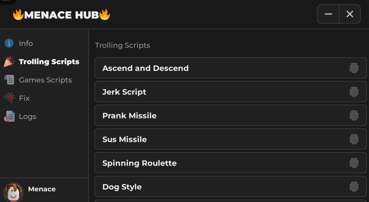The image size is (369, 202).
Task: Click the Menace profile avatar
Action: [x=13, y=192]
